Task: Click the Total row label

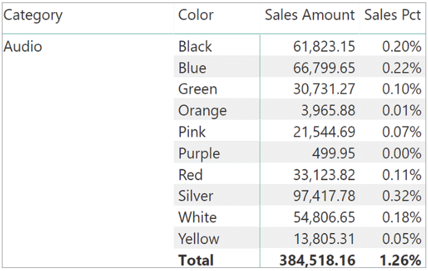Action: (196, 260)
